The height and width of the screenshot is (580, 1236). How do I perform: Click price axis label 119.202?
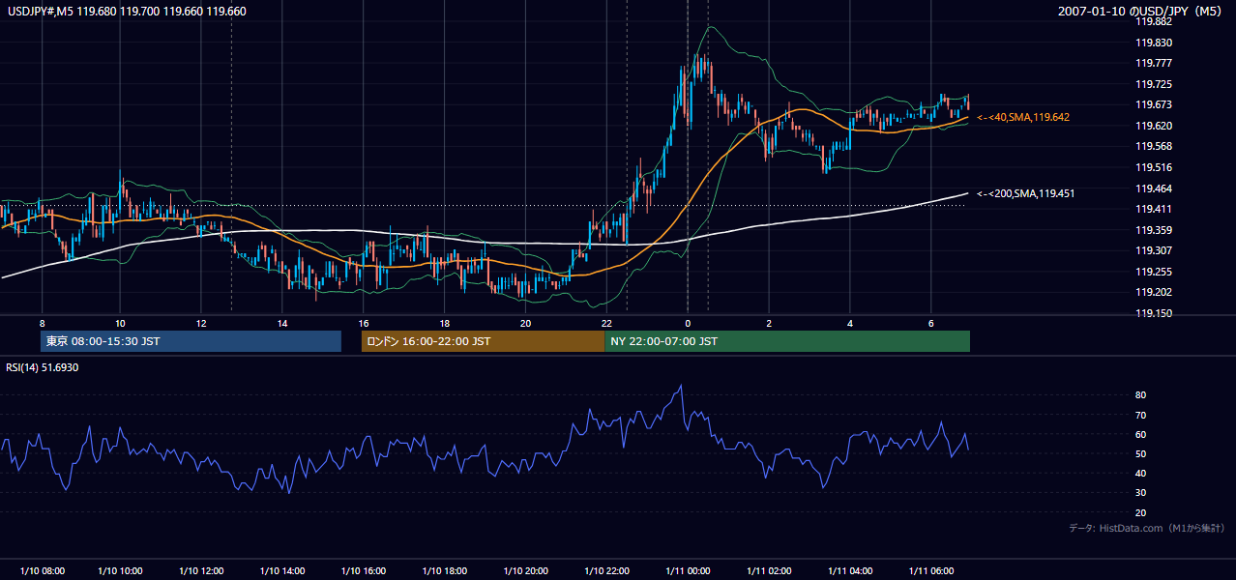pos(1154,292)
